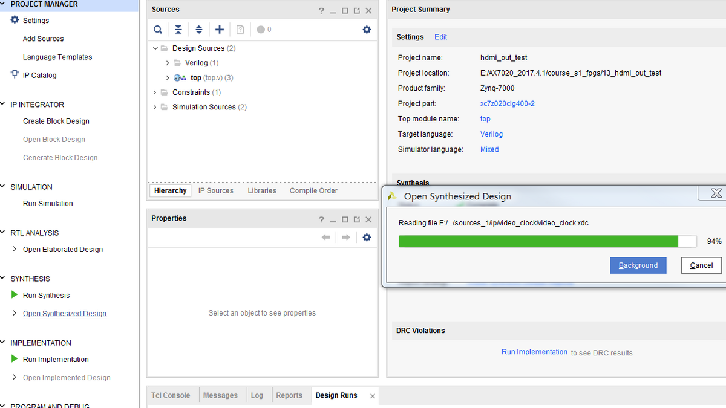
Task: Expand the Constraints folder
Action: 155,92
